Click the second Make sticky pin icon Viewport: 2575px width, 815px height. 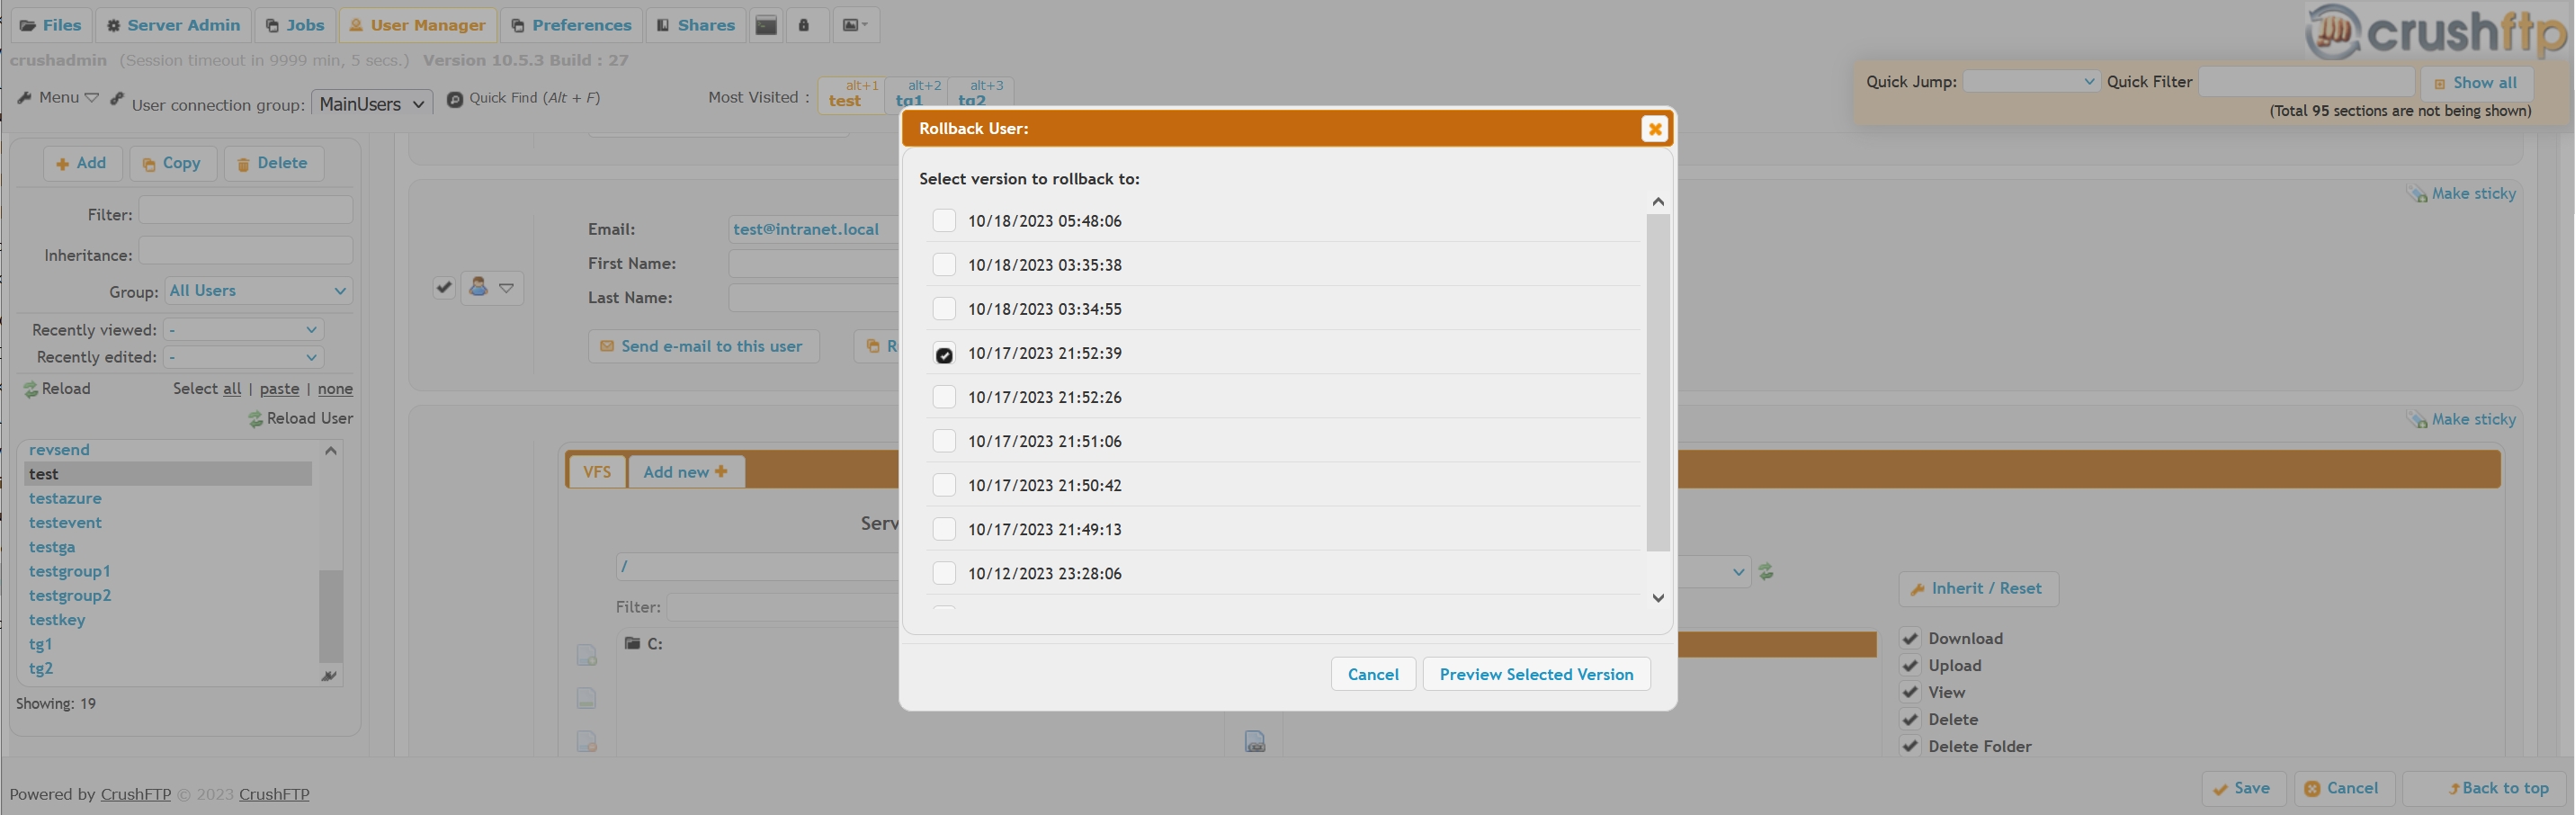click(2417, 420)
